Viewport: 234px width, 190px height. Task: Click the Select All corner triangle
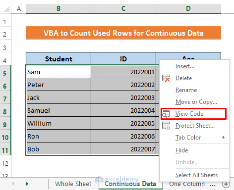tap(6, 9)
